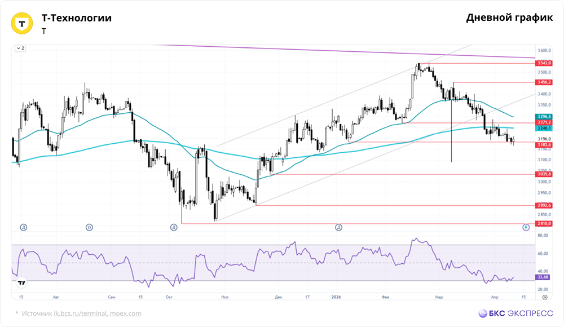Open the 'Д' dividend marker under October
Viewport: 564px width, 327px height.
point(174,227)
